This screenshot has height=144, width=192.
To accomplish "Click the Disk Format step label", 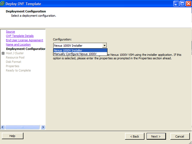I will (x=14, y=62).
